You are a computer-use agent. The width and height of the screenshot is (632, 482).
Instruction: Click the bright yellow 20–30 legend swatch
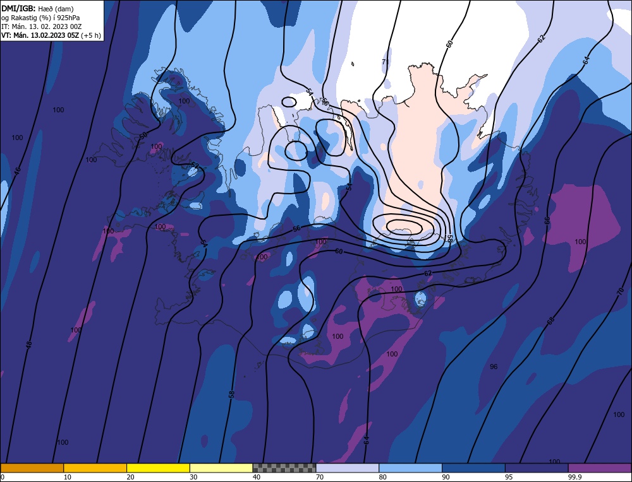(158, 467)
